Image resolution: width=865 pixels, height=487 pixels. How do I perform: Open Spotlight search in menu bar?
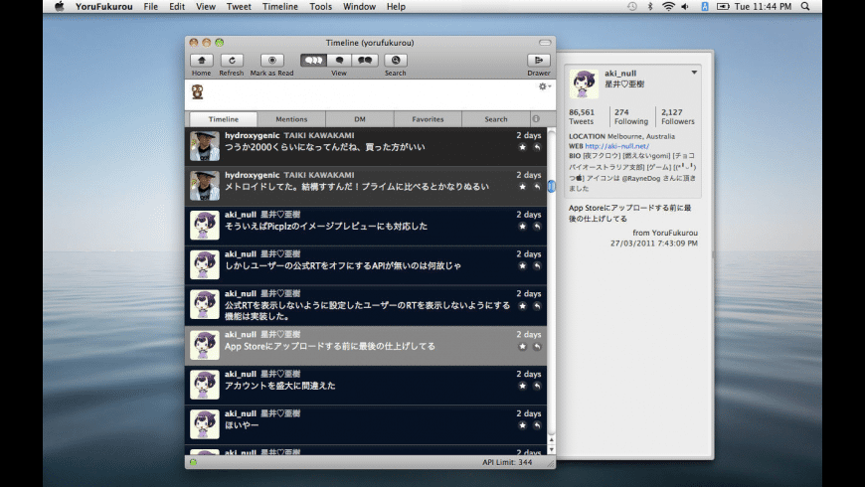click(x=805, y=7)
